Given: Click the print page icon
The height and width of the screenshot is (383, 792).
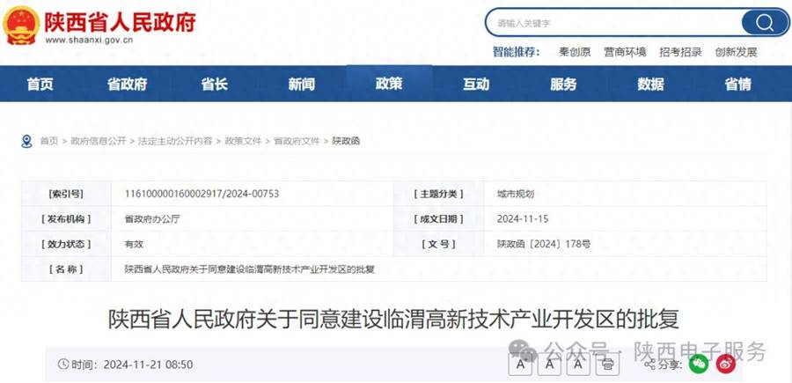Looking at the screenshot, I should point(606,364).
